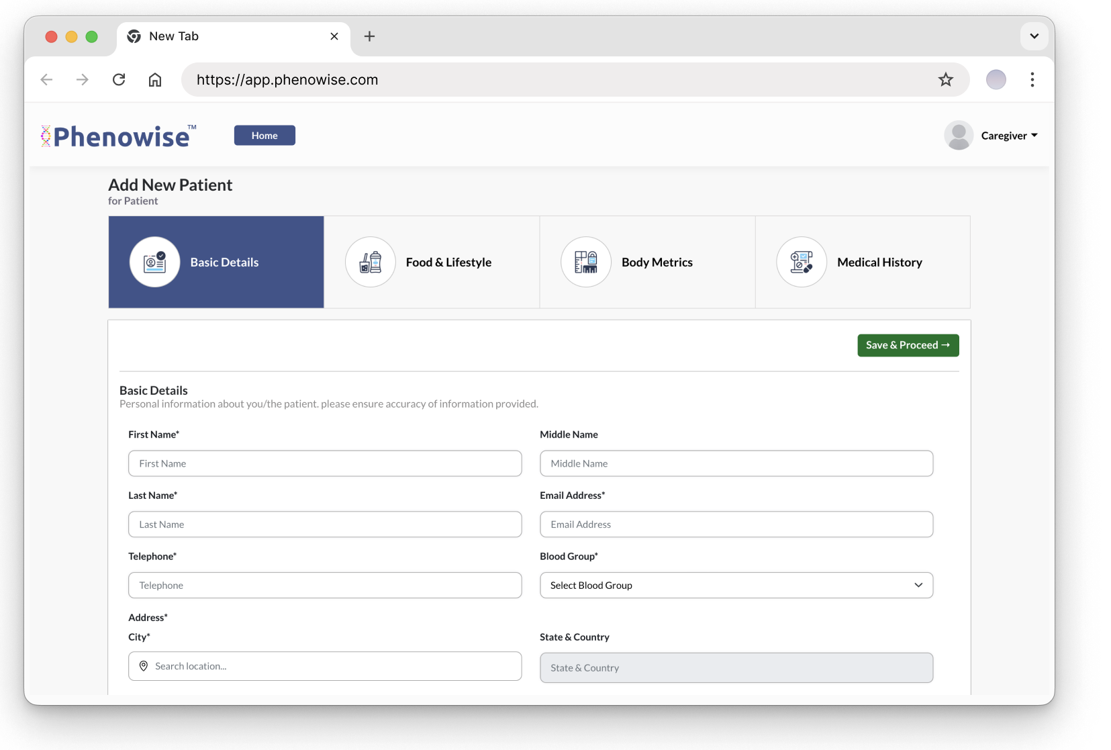Image resolution: width=1111 pixels, height=750 pixels.
Task: Reload the page in the browser
Action: (119, 80)
